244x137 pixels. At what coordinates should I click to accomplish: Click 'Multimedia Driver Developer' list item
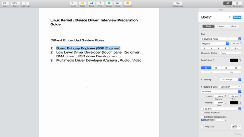(100, 60)
